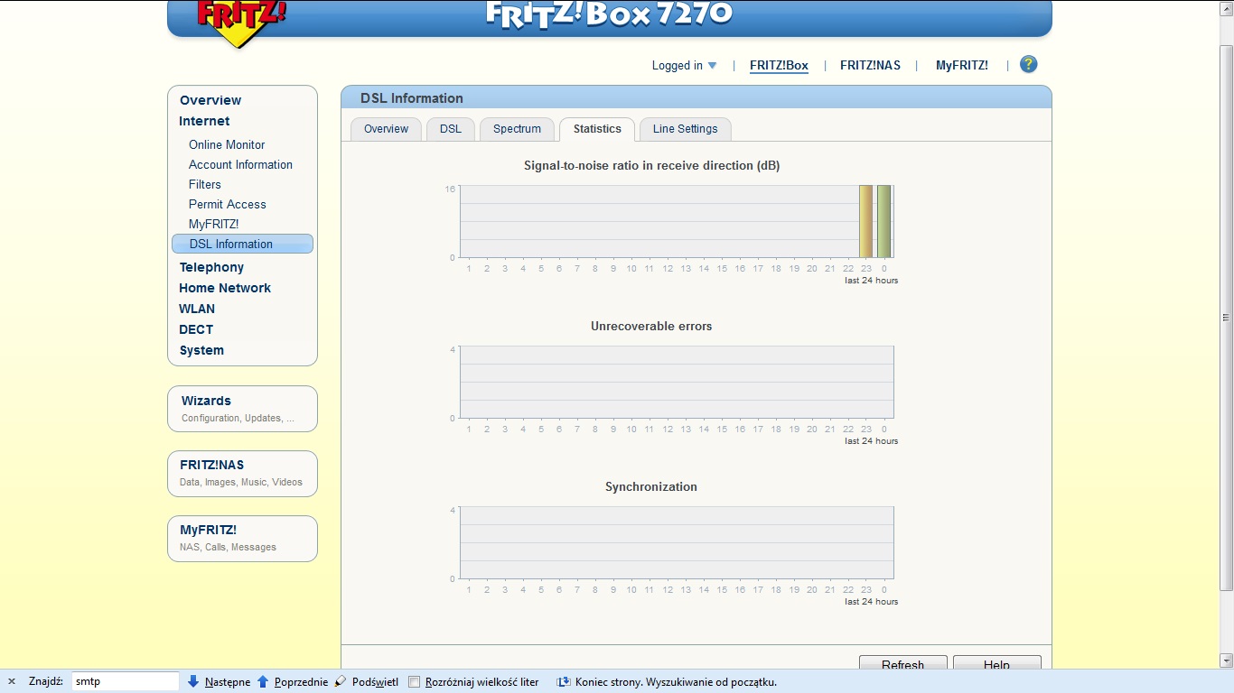
Task: Open Account Information in the sidebar
Action: pos(240,164)
